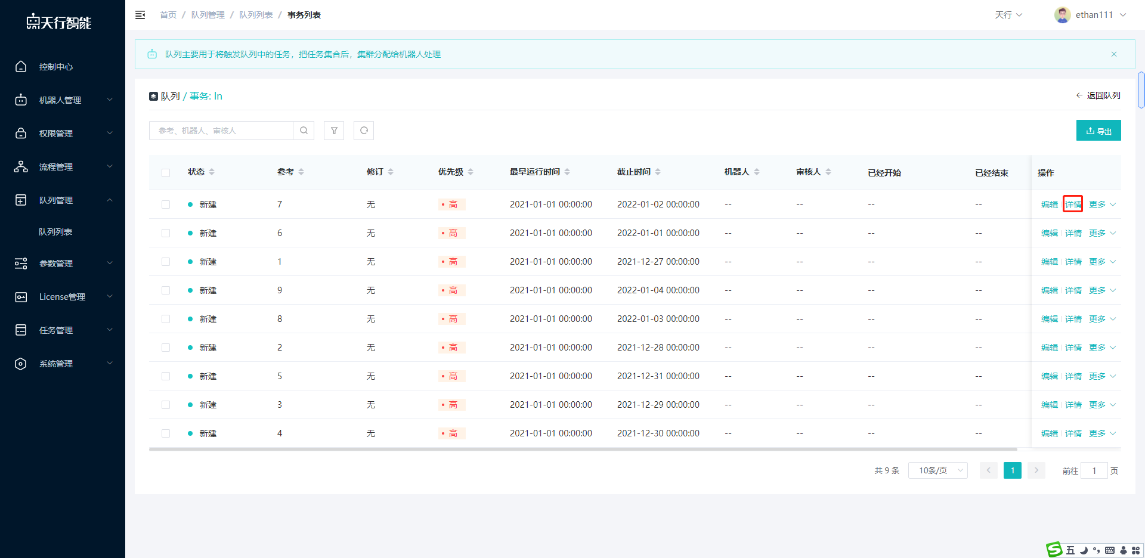
Task: Click the refresh icon button
Action: 364,131
